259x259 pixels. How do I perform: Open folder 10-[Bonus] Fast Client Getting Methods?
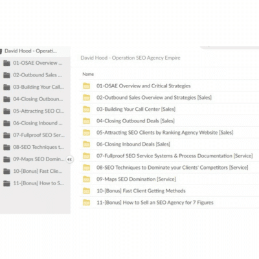[141, 191]
